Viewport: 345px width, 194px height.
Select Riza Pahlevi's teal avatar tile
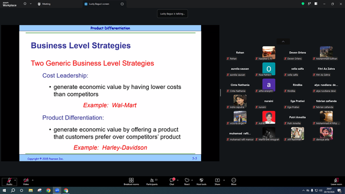pos(268,69)
